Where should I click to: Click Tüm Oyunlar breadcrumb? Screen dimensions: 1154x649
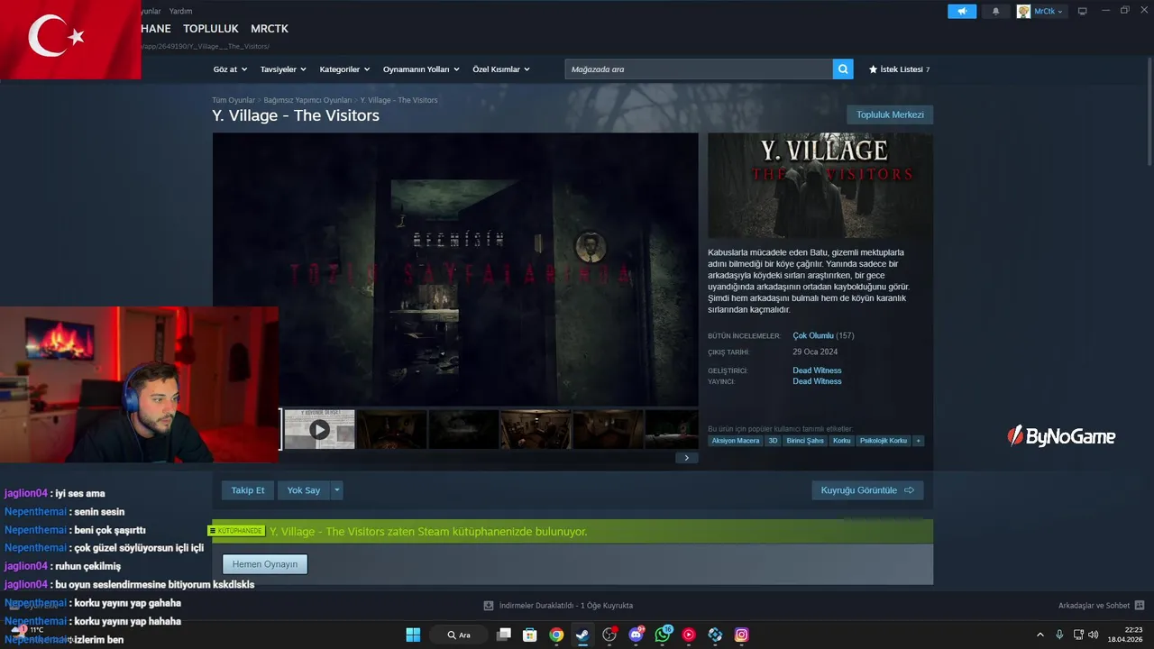tap(234, 100)
